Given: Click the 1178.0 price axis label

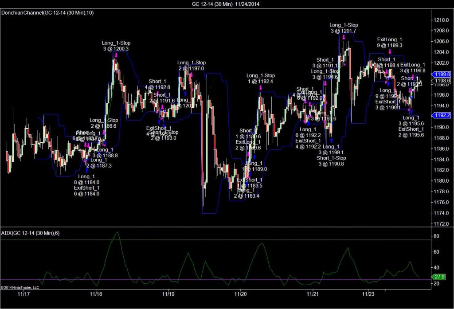Looking at the screenshot, I should point(441,192).
